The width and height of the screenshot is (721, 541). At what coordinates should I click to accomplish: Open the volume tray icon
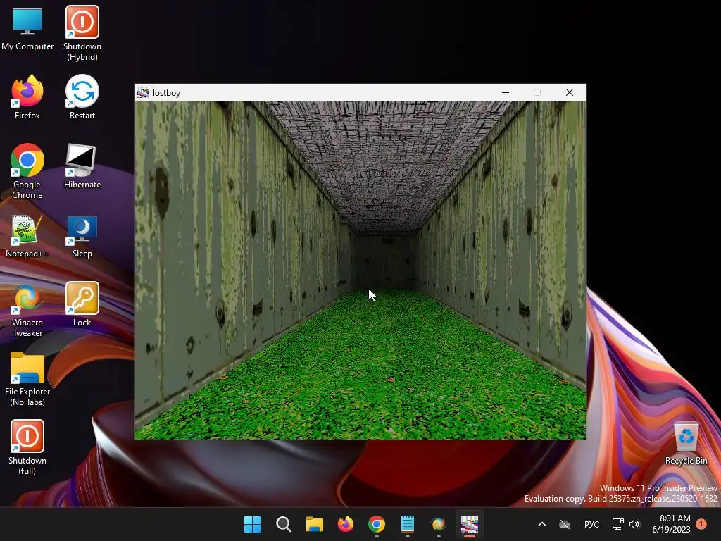(x=634, y=524)
